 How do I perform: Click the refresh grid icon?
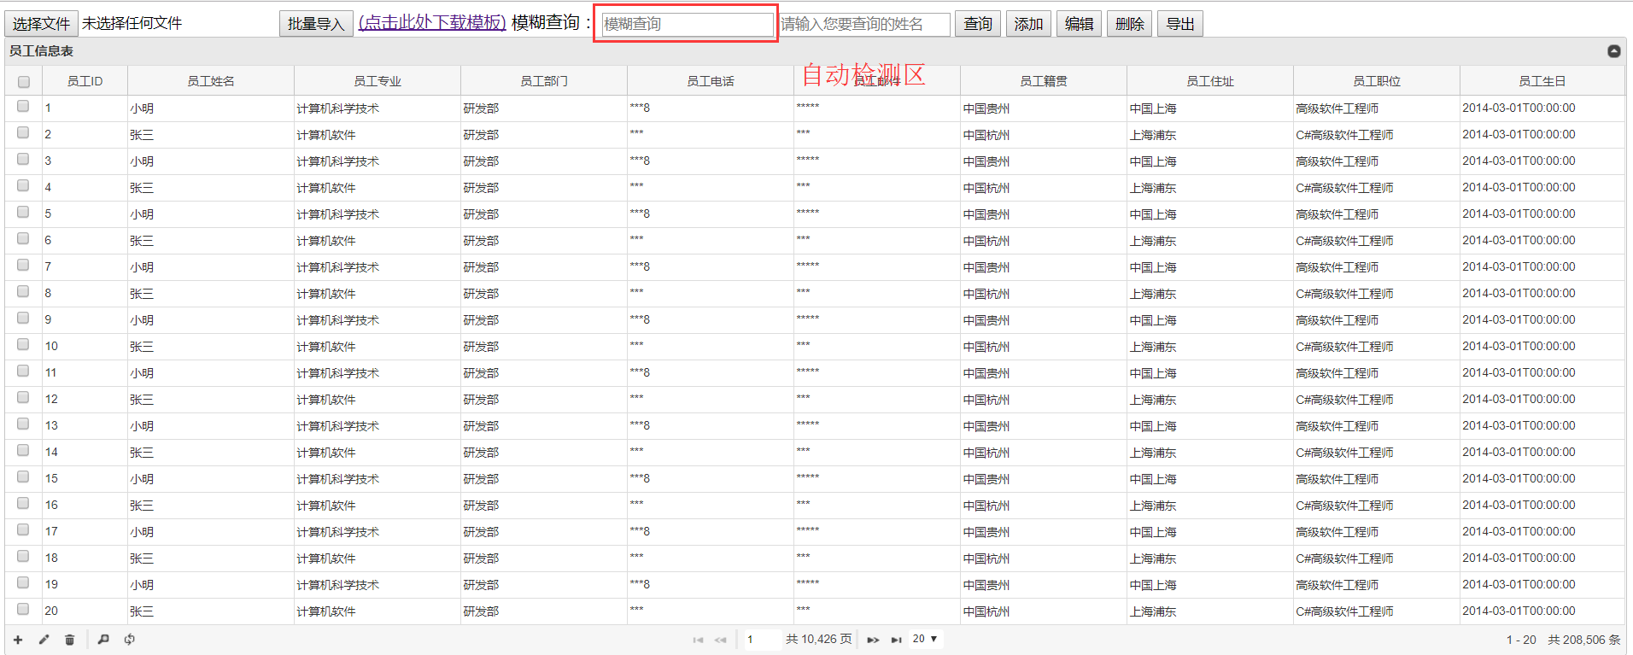tap(130, 639)
